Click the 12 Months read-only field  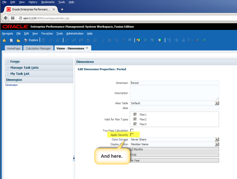pyautogui.click(x=174, y=149)
